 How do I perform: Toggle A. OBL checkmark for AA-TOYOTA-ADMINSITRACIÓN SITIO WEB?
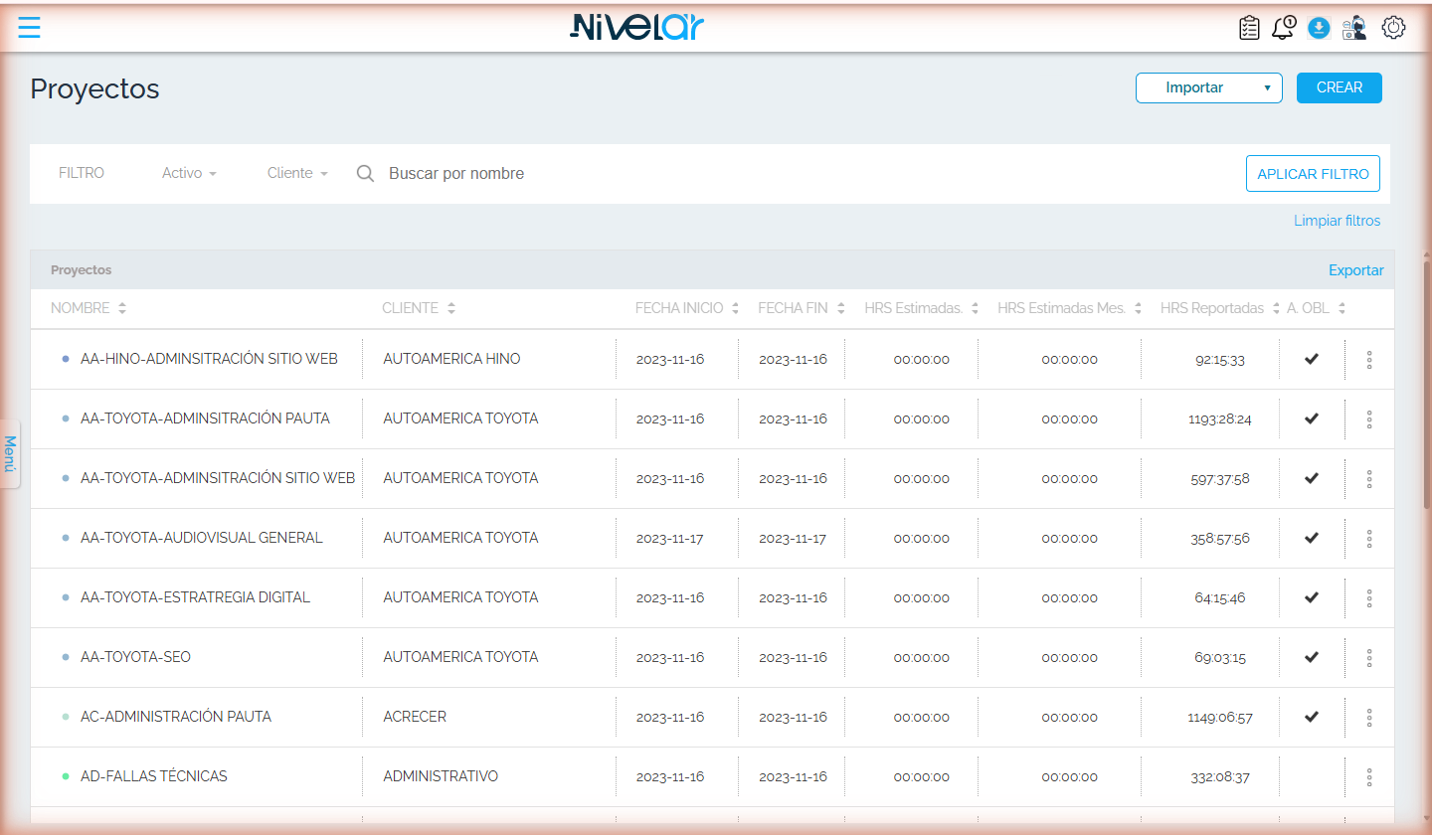[x=1312, y=478]
